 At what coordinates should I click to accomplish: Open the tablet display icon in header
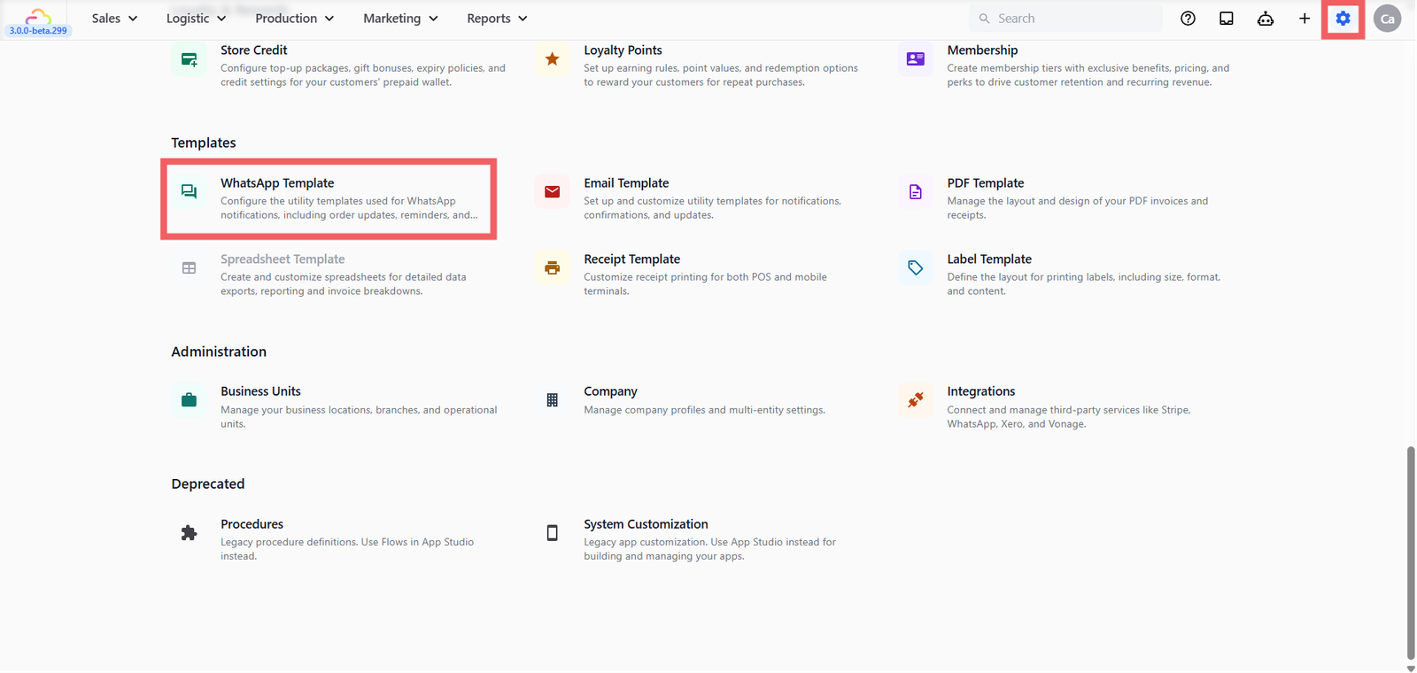click(x=1227, y=19)
